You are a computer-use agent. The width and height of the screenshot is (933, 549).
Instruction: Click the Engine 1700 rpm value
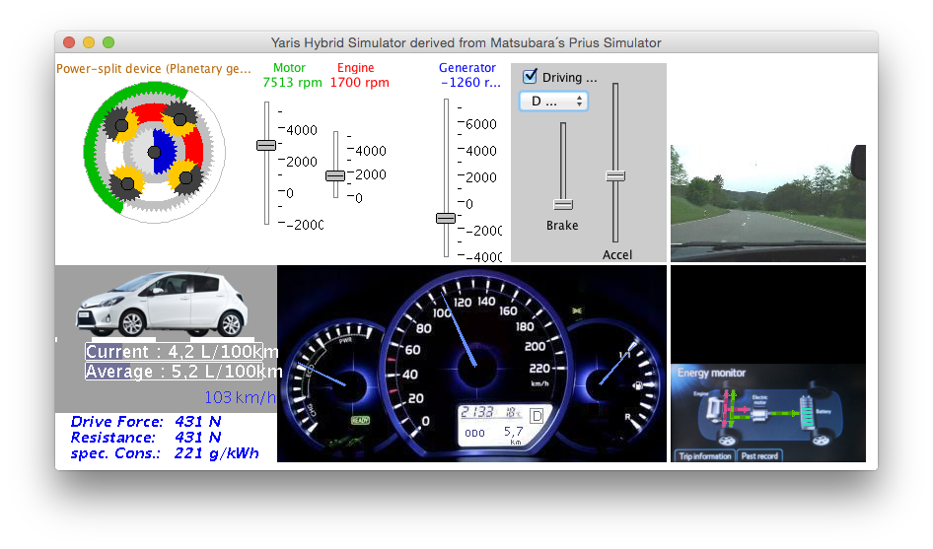[x=359, y=83]
